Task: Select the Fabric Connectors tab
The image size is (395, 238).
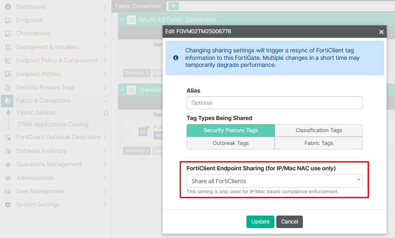Action: pos(138,6)
